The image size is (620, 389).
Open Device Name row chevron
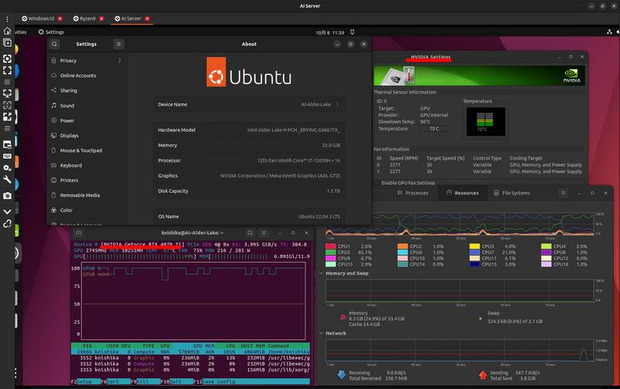pyautogui.click(x=337, y=105)
